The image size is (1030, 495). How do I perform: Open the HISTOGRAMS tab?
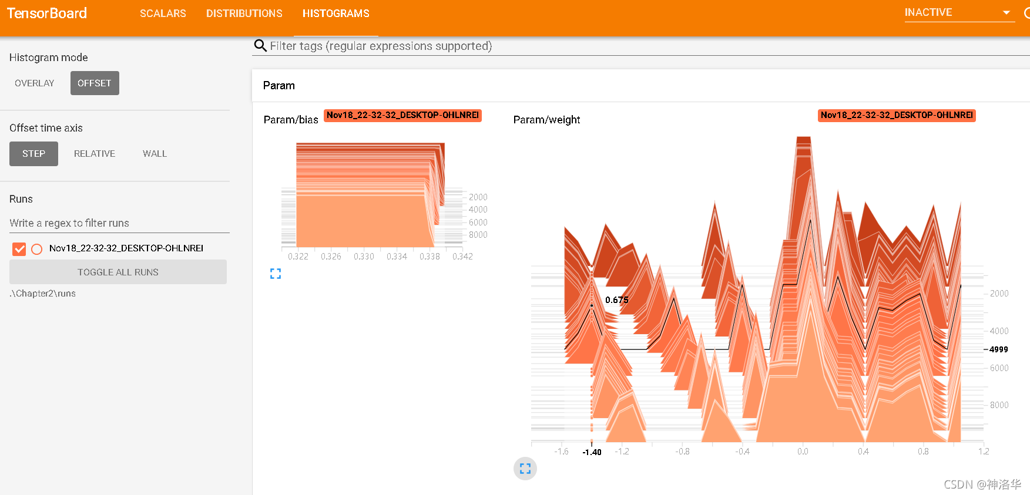[x=336, y=14]
